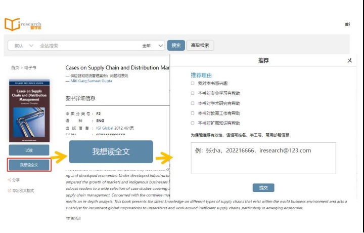Click the iResearch logo icon
Image resolution: width=364 pixels, height=233 pixels.
tap(12, 24)
